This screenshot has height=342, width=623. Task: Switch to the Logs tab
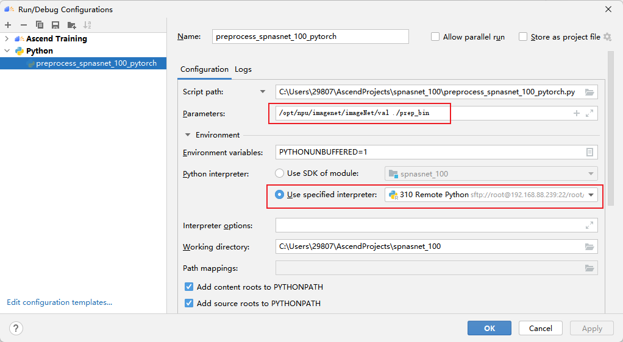243,69
